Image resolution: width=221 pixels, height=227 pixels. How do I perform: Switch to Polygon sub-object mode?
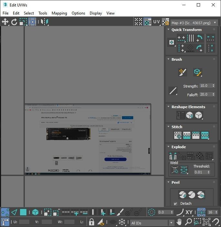[23, 212]
